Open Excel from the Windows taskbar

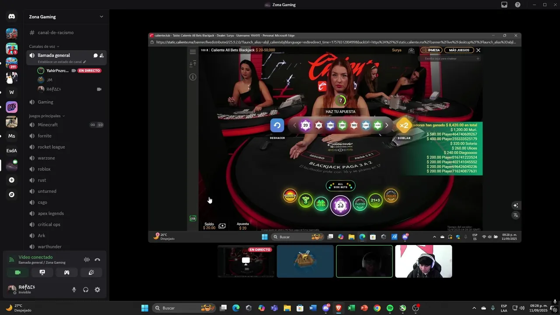tap(351, 308)
